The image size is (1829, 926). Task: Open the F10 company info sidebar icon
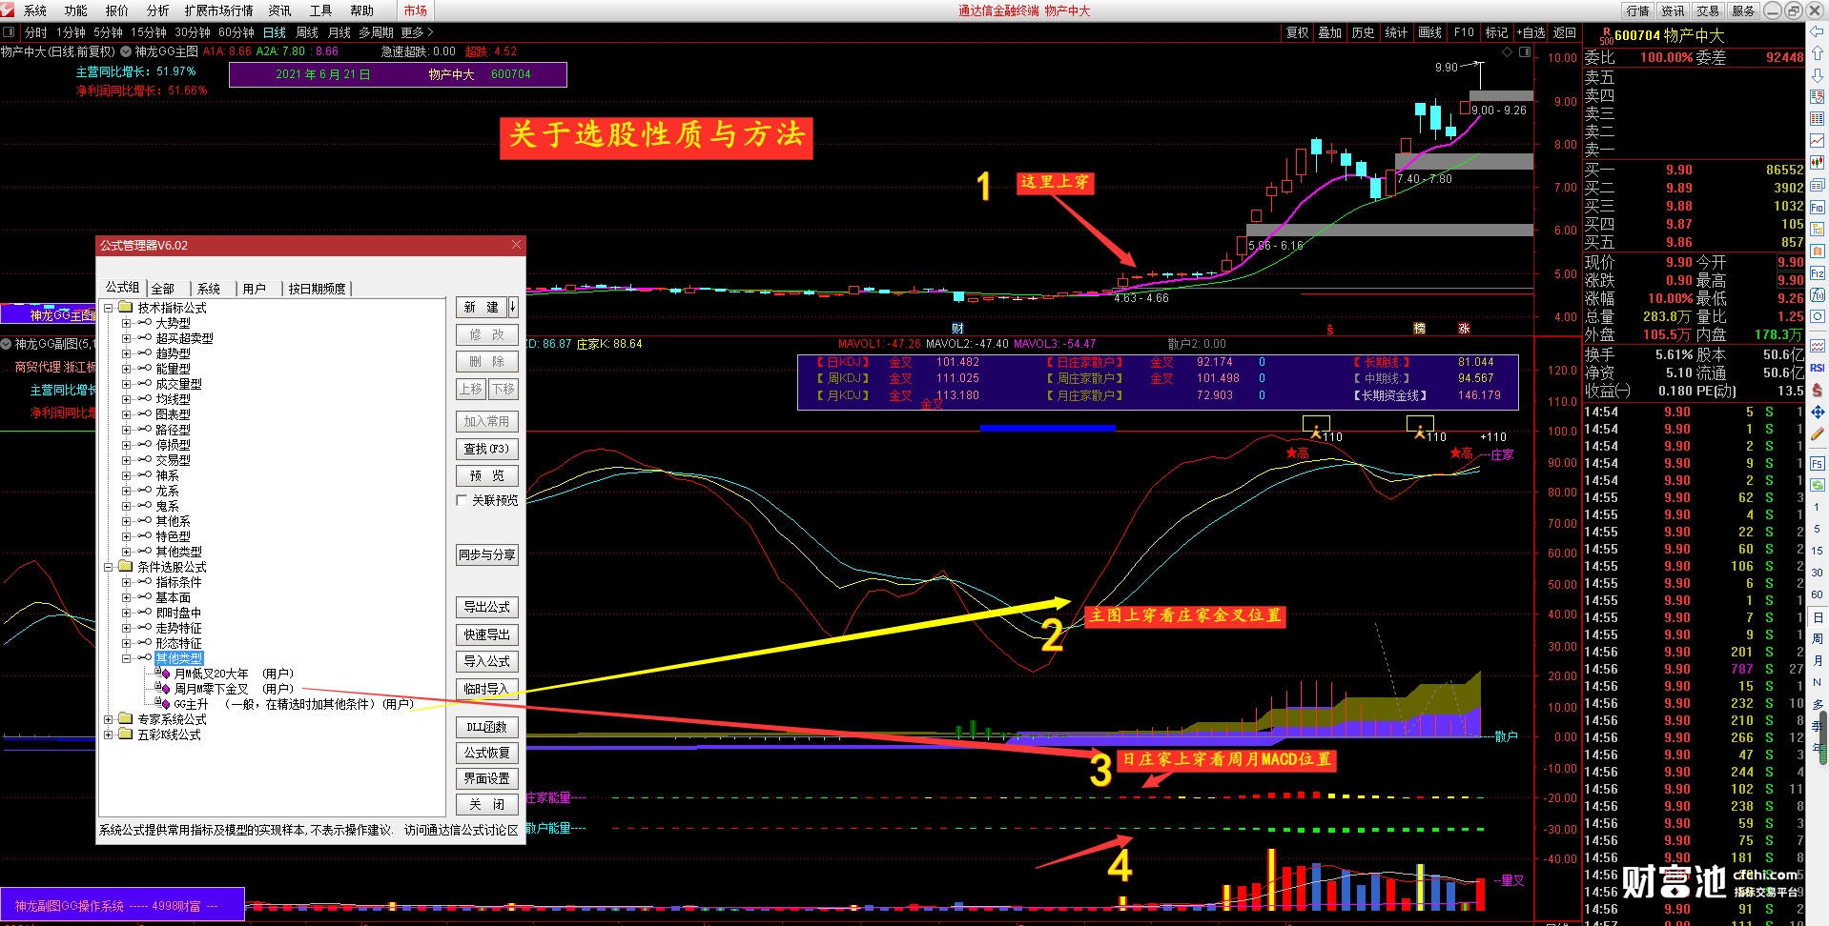(1817, 207)
